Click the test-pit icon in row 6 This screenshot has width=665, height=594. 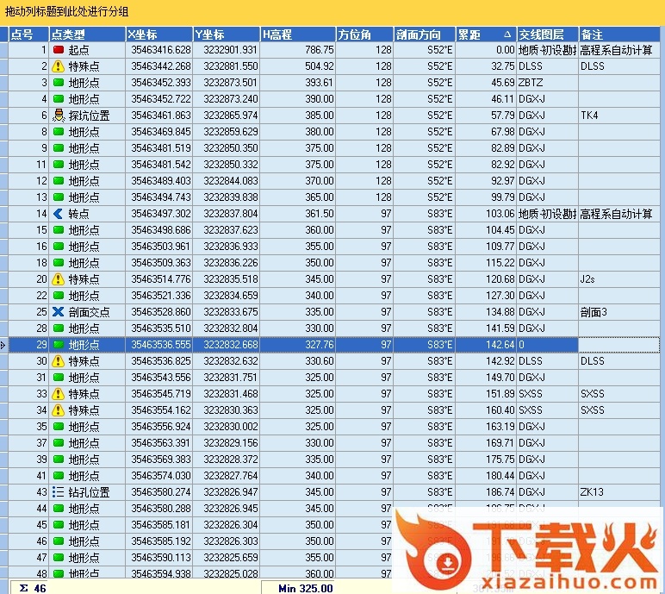click(58, 115)
